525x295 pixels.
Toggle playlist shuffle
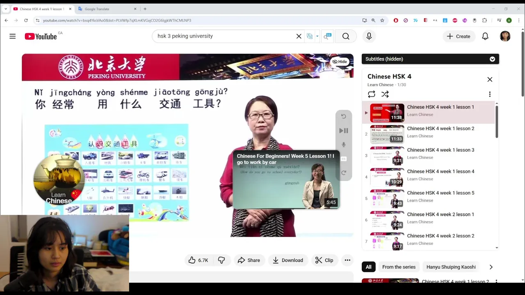click(x=385, y=94)
